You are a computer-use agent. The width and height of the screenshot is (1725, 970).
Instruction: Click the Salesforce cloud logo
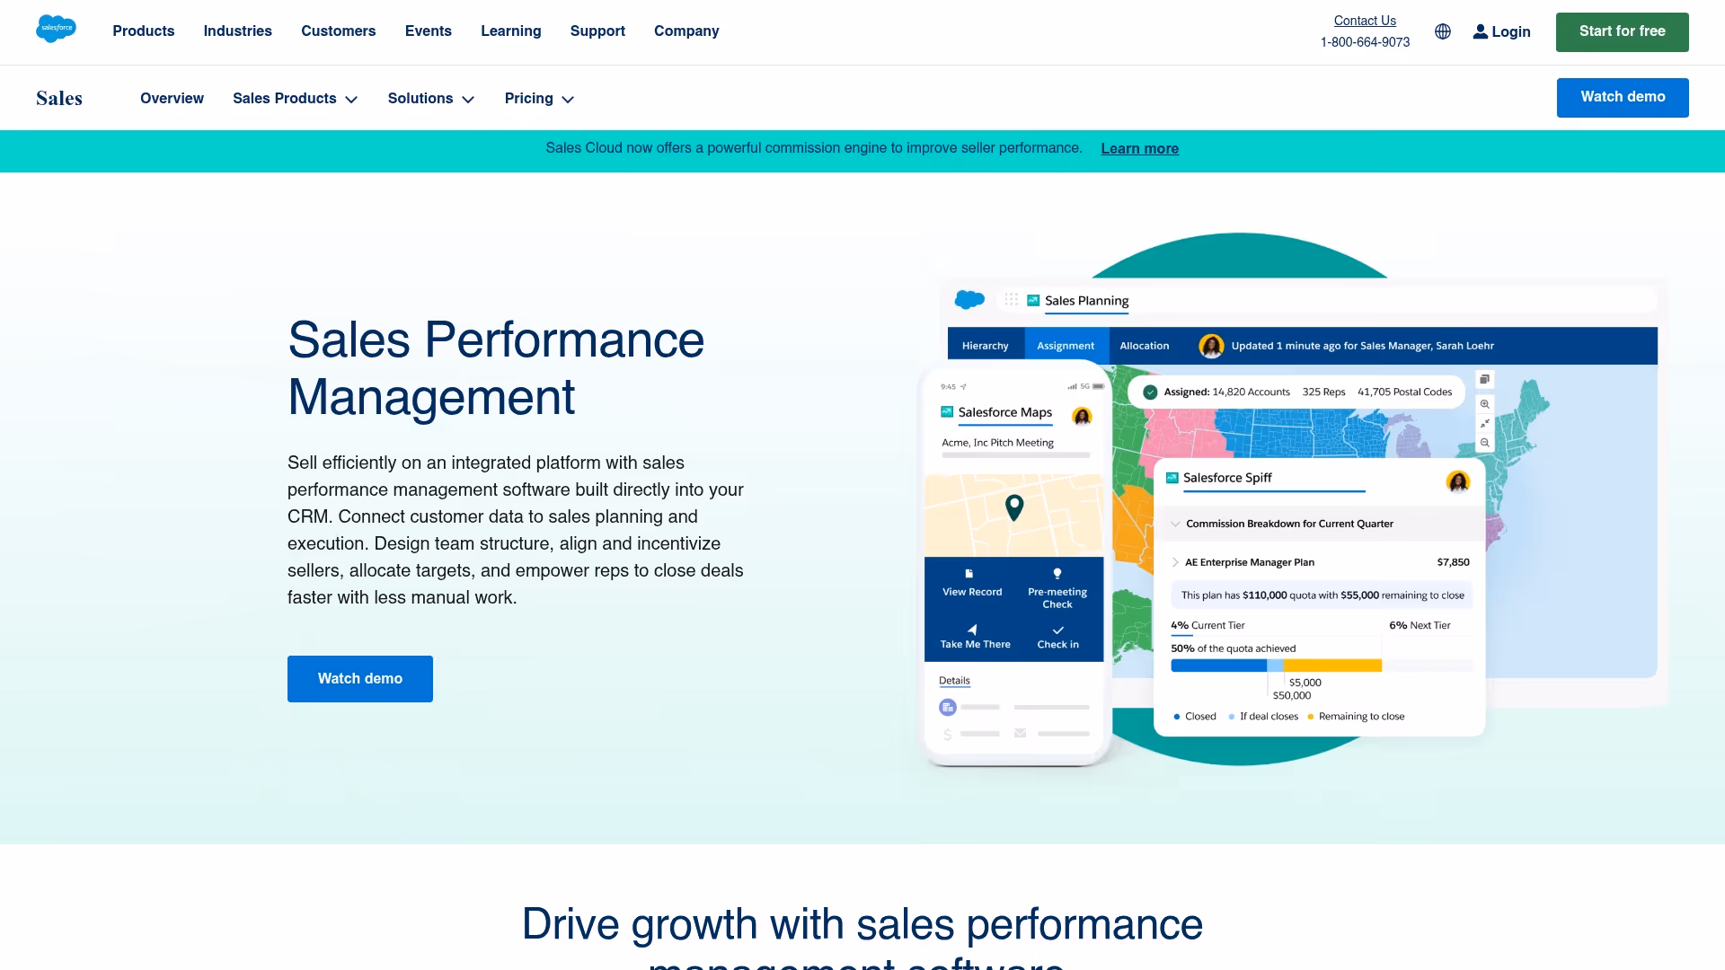click(x=56, y=29)
